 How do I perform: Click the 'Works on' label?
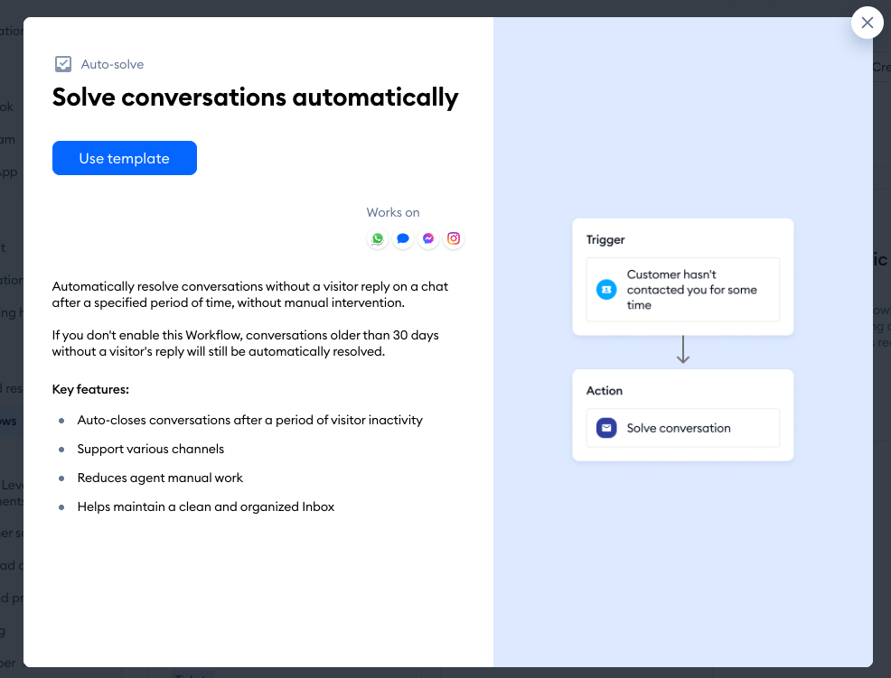393,212
